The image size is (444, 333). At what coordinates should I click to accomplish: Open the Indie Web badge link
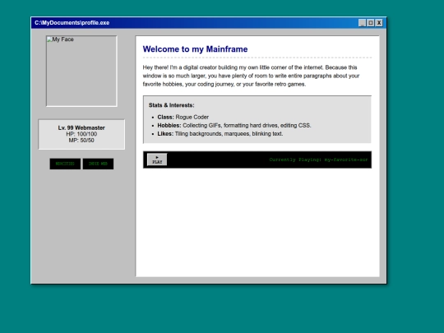coord(99,164)
